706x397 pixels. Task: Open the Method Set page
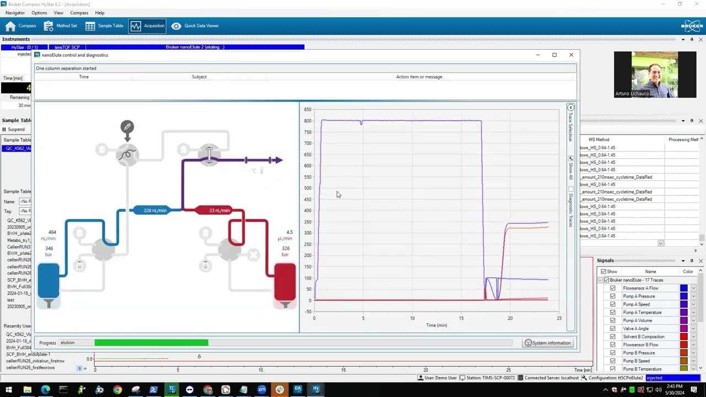coord(61,26)
